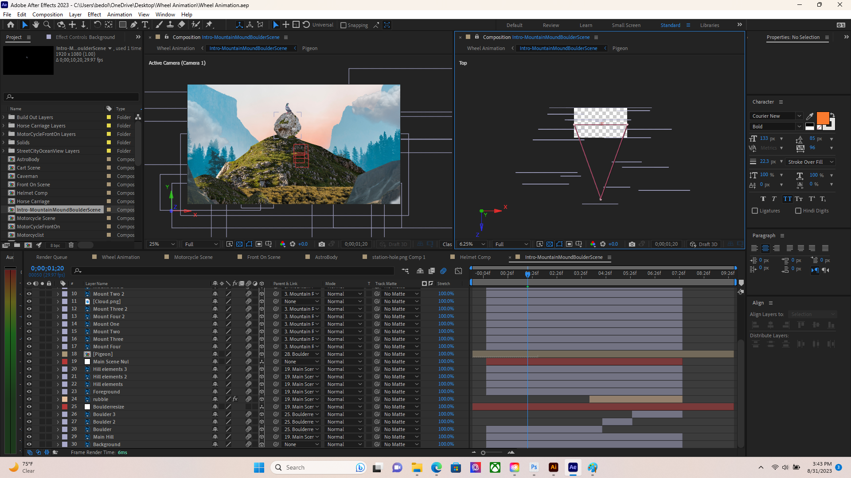Select the Eraser tool
The height and width of the screenshot is (478, 851).
click(x=182, y=25)
